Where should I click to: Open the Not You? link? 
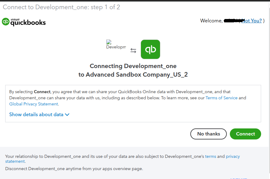coord(251,21)
